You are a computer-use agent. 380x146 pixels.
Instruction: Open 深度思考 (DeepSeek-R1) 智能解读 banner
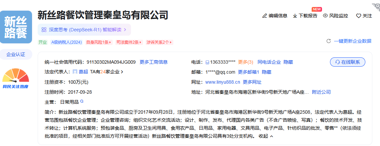coord(84,30)
